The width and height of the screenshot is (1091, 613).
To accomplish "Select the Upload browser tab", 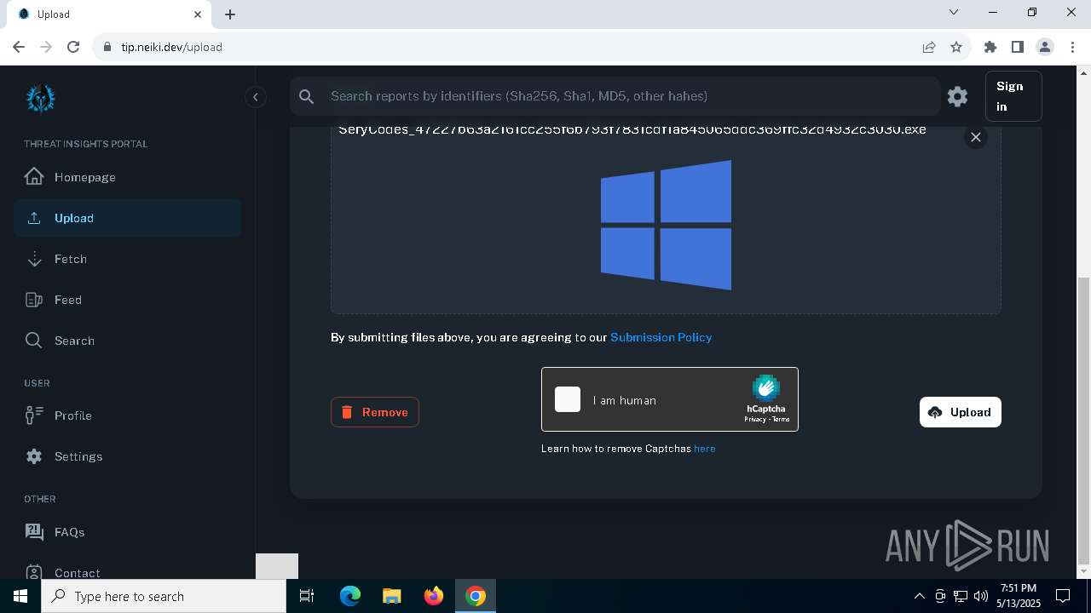I will (x=110, y=14).
